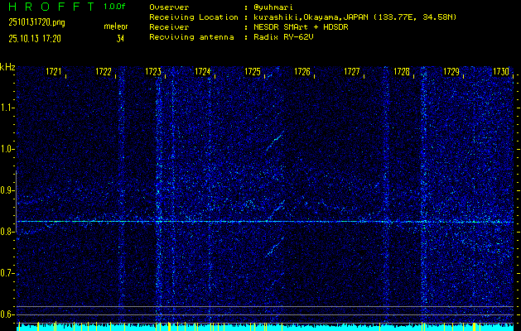This screenshot has width=521, height=331.
Task: Click the 1.1 frequency axis label
Action: [7, 108]
